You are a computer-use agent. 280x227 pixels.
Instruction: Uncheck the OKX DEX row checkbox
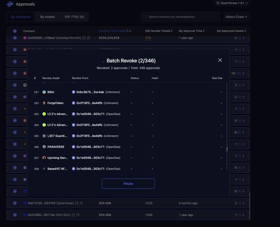click(15, 215)
